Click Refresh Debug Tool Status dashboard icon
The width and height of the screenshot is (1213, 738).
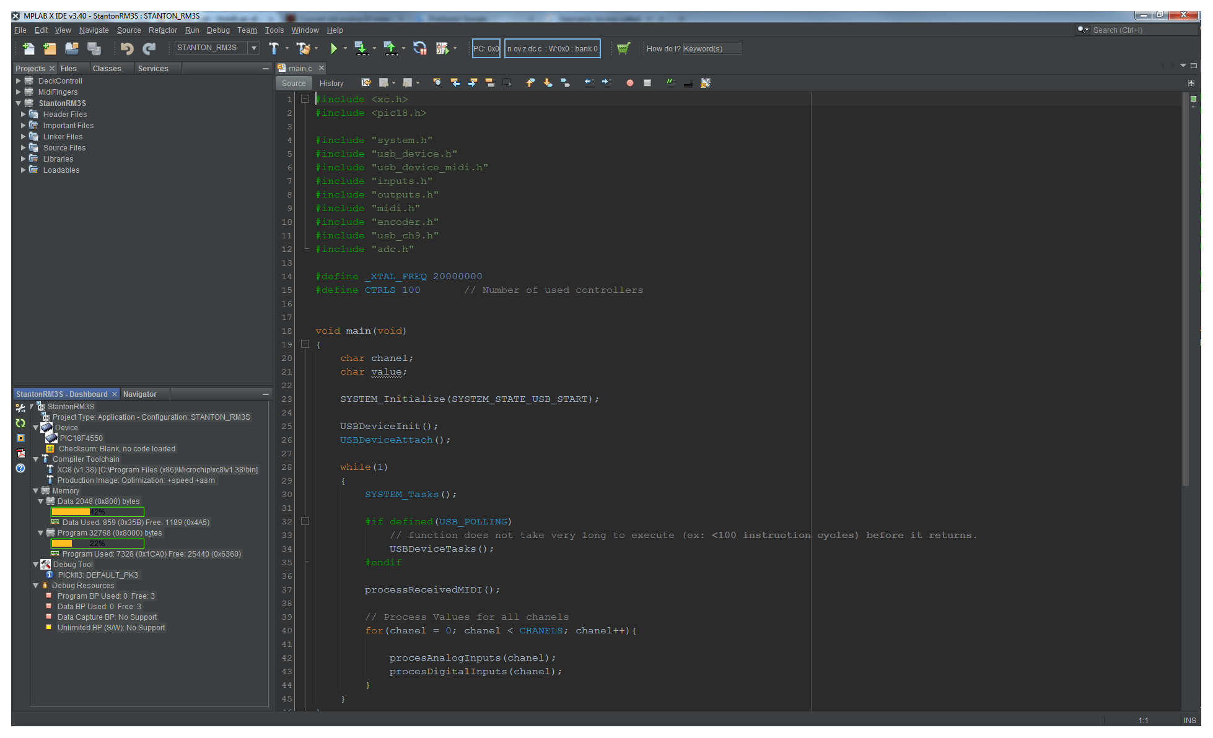click(x=20, y=423)
